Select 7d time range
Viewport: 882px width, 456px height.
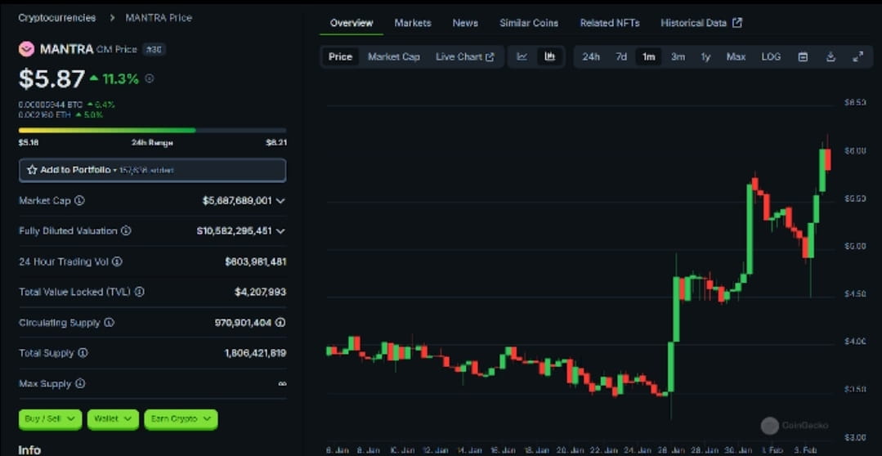pyautogui.click(x=621, y=56)
